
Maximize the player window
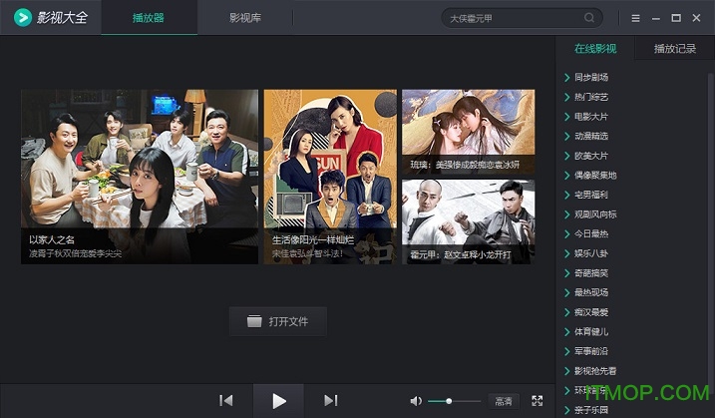(676, 18)
